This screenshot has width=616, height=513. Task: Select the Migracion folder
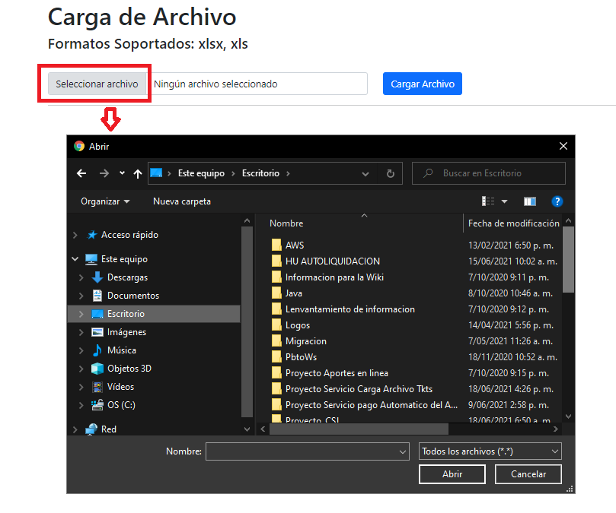pos(305,341)
